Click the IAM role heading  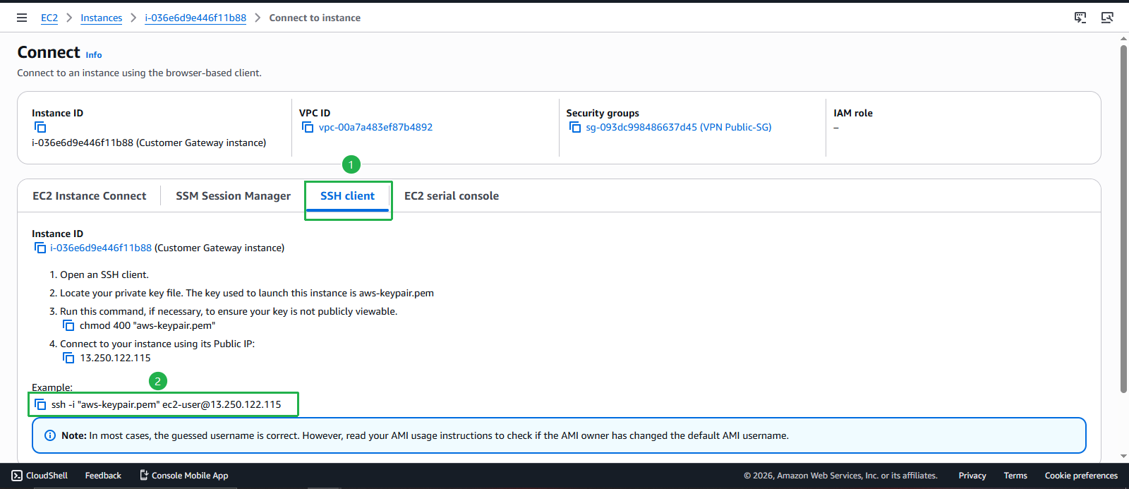853,113
